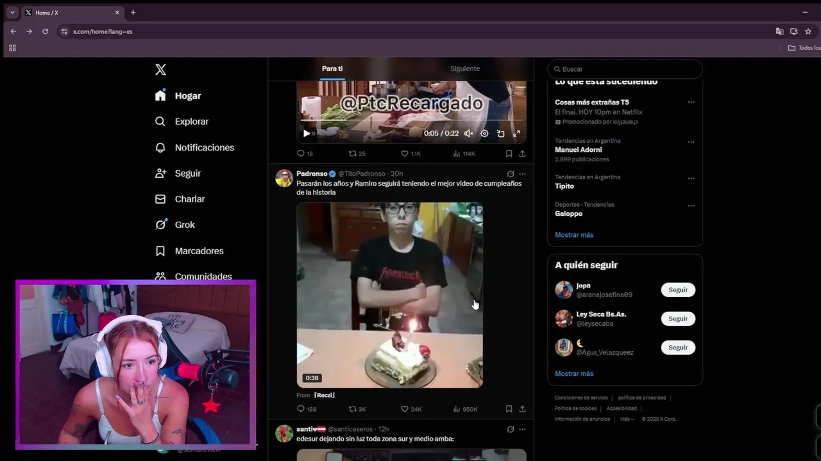Show more follow suggestions Mostrar más
The width and height of the screenshot is (821, 461).
(x=574, y=374)
